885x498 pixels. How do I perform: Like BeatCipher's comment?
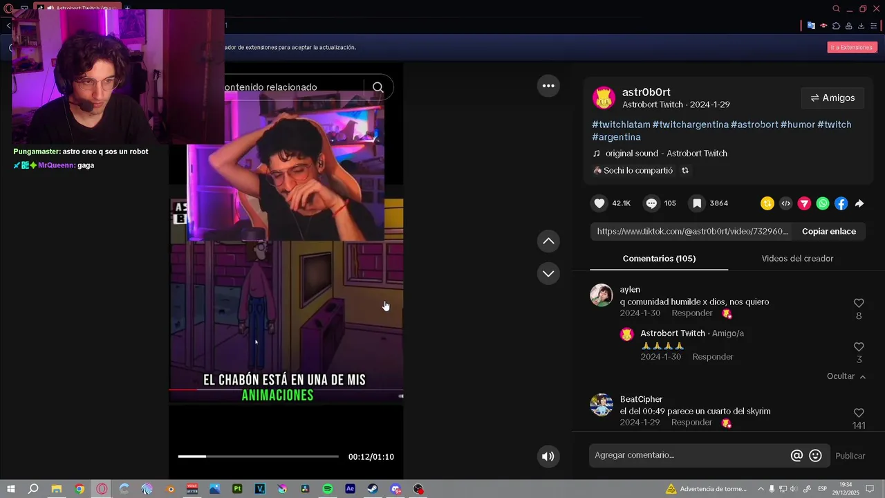859,413
